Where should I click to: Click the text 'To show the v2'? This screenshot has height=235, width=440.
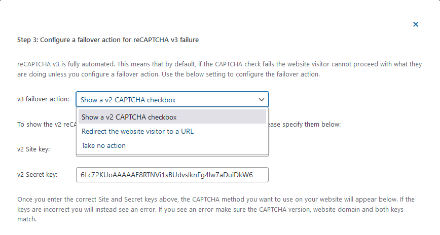tap(39, 124)
